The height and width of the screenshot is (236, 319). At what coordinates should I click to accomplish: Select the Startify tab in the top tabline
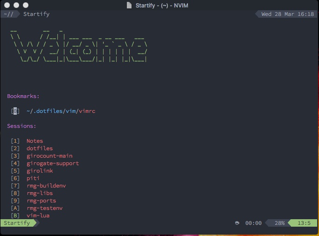point(36,14)
